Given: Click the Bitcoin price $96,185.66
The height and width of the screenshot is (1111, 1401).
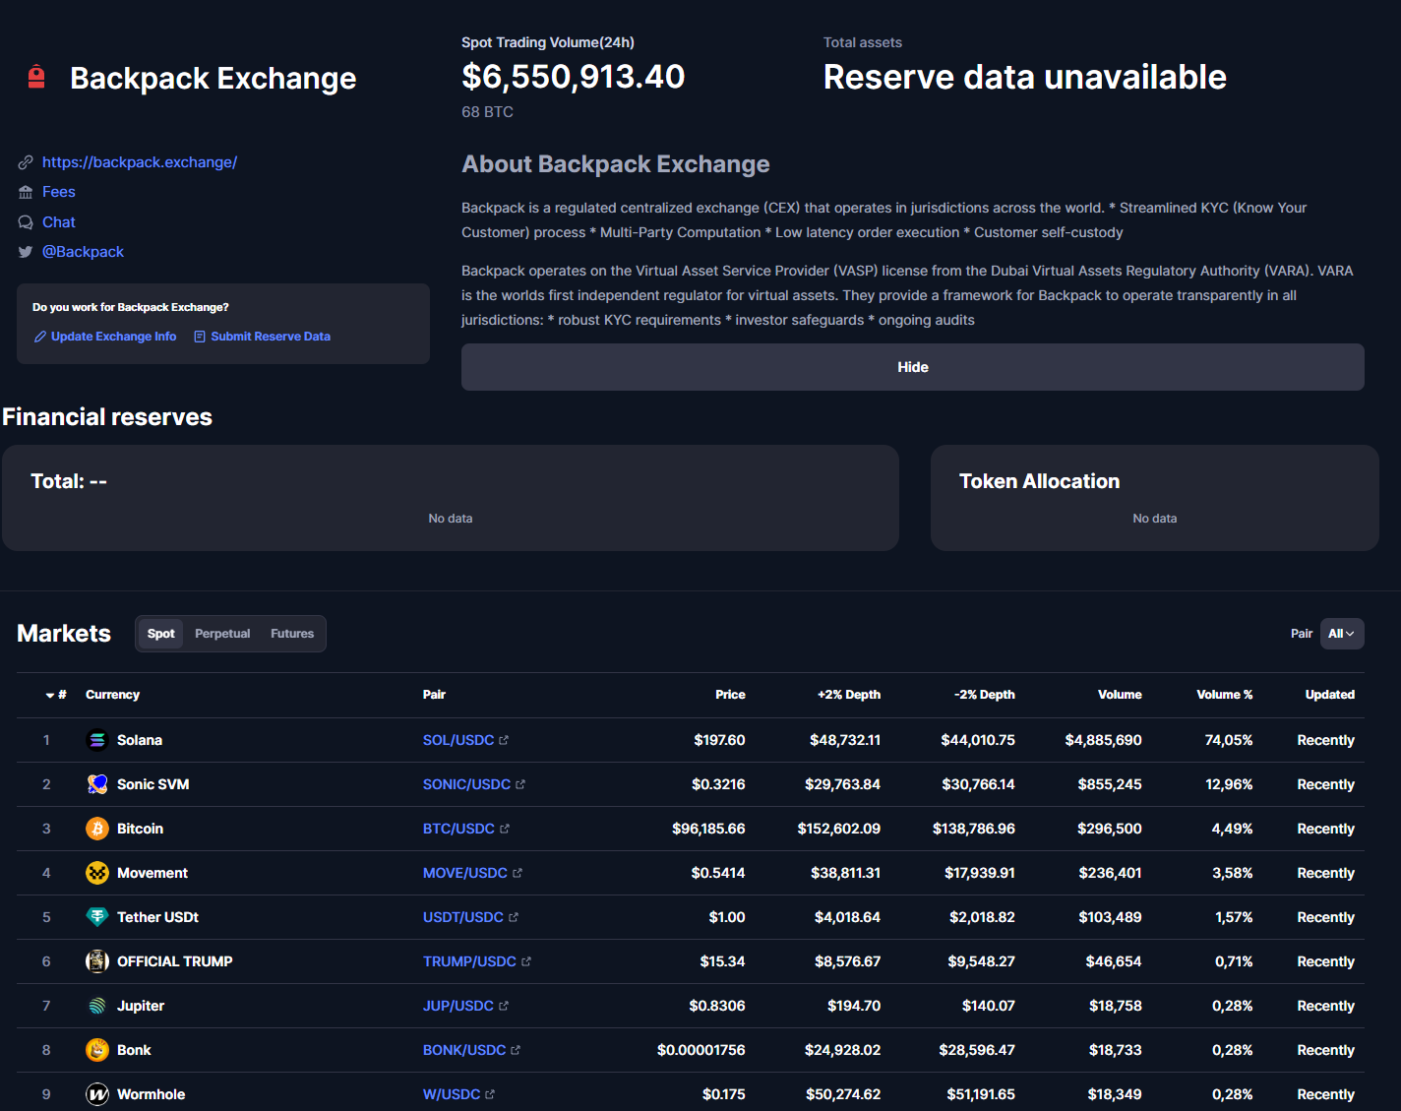Looking at the screenshot, I should (x=708, y=829).
